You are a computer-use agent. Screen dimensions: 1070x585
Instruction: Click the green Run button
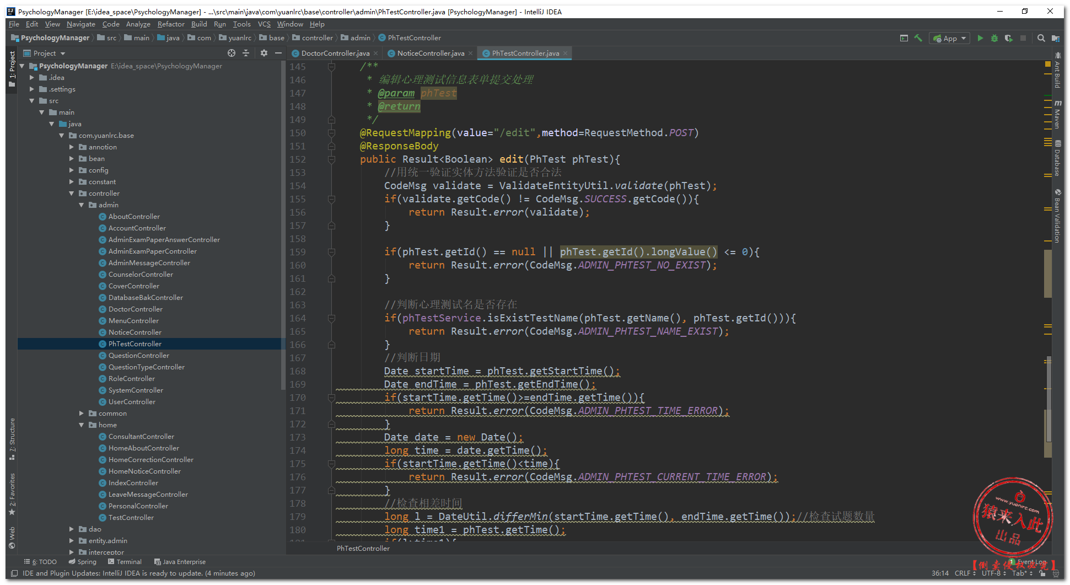980,38
